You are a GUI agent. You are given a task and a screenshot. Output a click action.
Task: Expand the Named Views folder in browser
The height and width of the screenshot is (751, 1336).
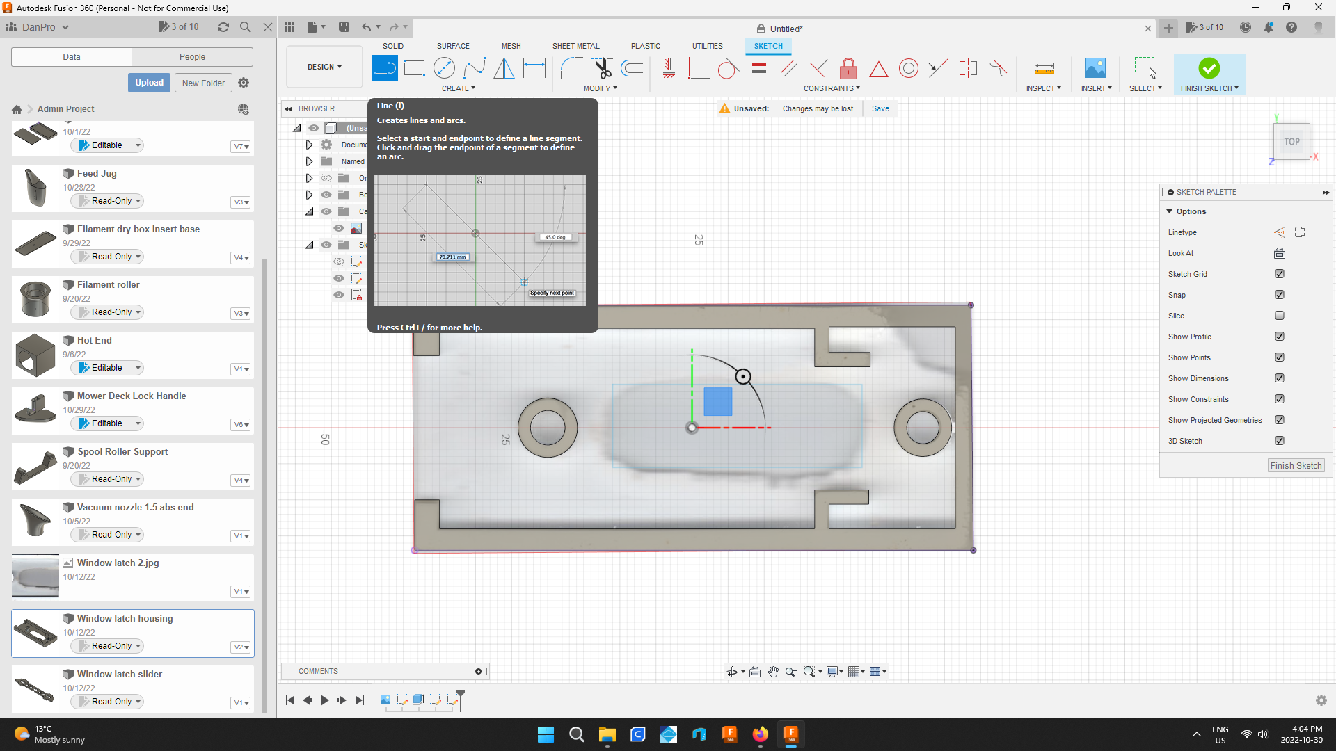(309, 161)
